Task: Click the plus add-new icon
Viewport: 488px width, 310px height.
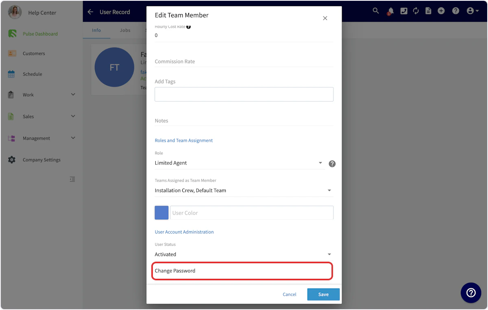Action: click(441, 11)
